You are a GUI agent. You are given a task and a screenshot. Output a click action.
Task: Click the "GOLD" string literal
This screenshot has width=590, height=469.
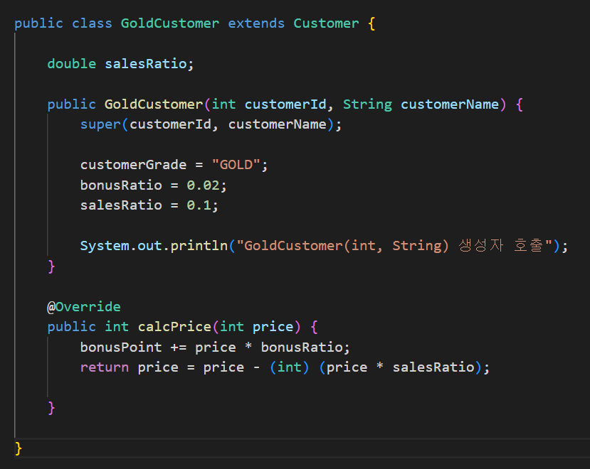(236, 165)
